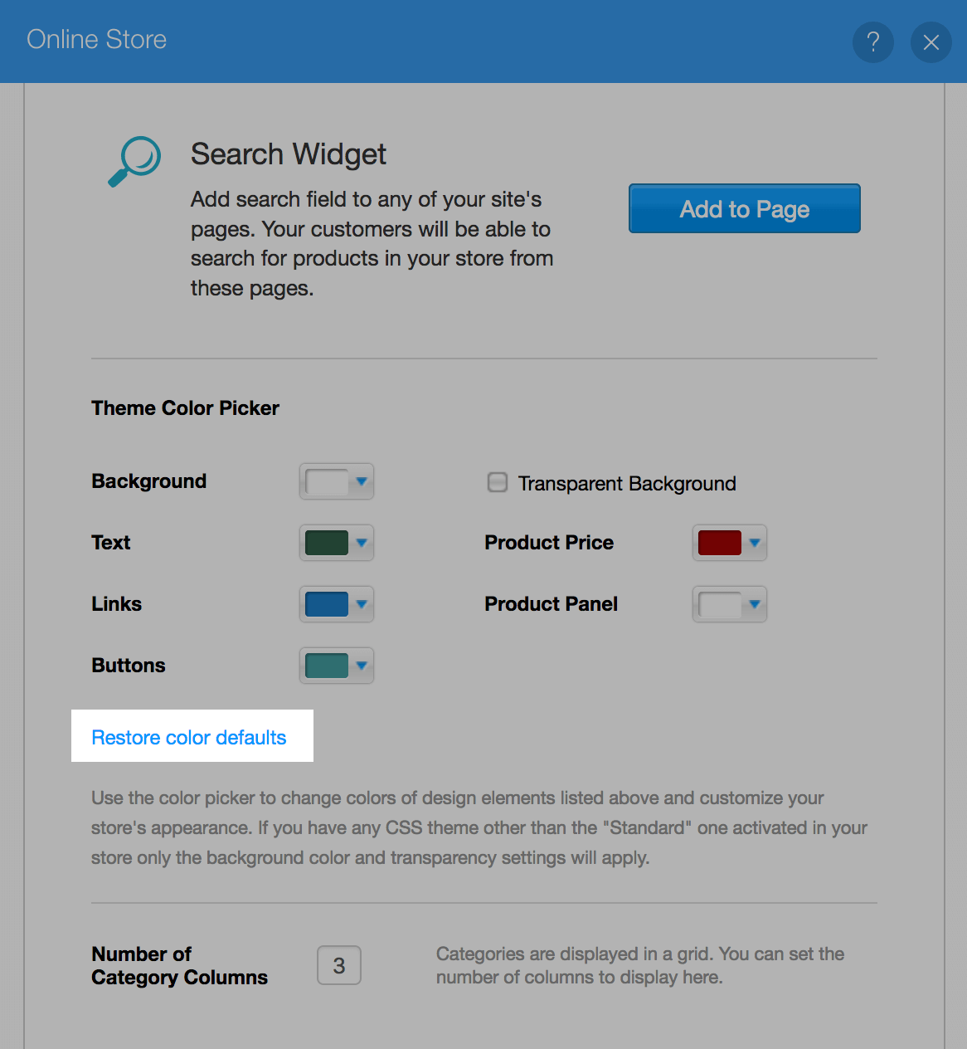
Task: Click the dark red Product Price swatch
Action: point(720,543)
